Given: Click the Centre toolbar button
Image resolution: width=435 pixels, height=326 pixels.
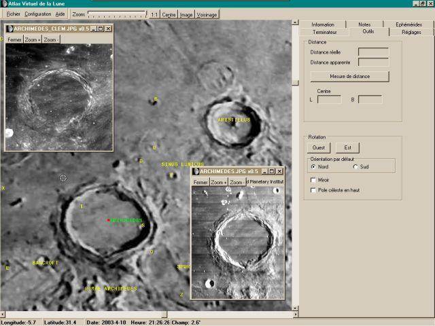Looking at the screenshot, I should point(169,15).
